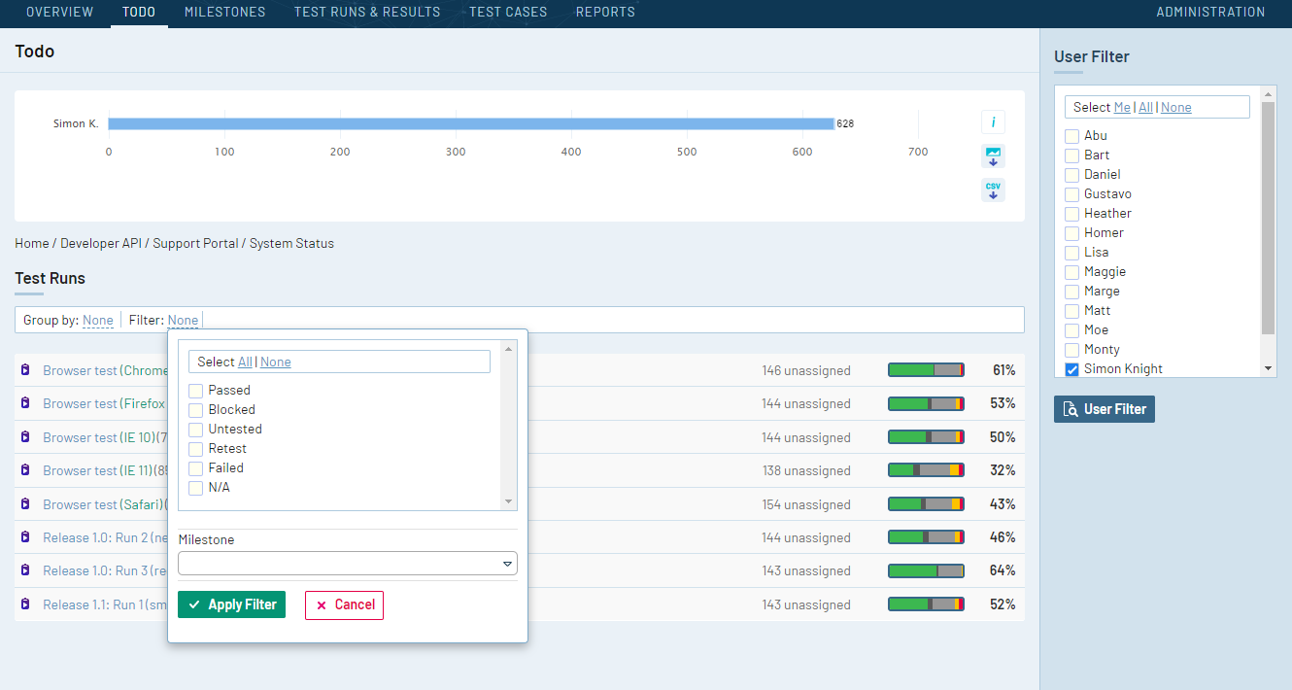Enable the Untested status filter
The width and height of the screenshot is (1292, 690).
[x=195, y=429]
